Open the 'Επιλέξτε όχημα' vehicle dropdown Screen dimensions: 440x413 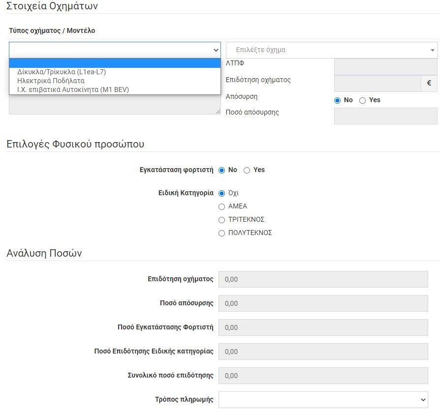331,50
